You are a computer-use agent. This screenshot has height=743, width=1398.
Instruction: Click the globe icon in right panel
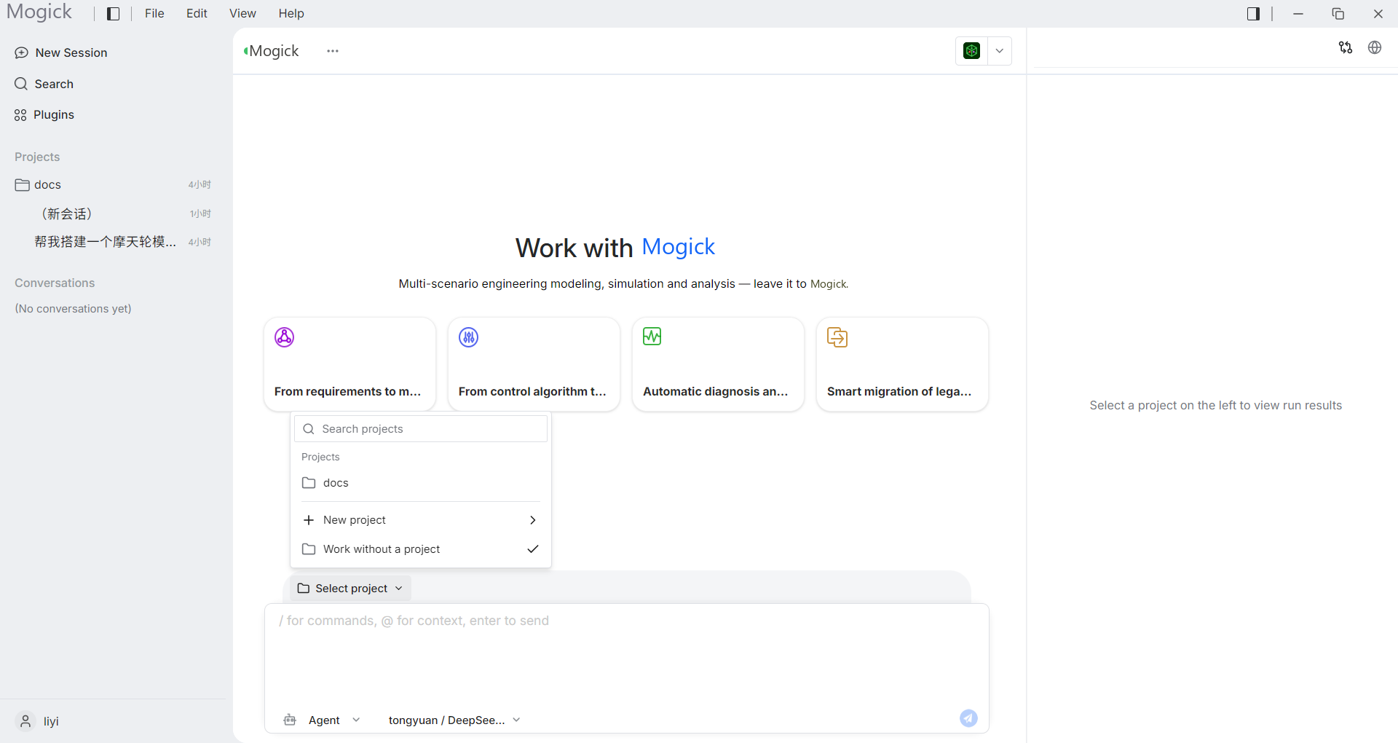[1375, 47]
